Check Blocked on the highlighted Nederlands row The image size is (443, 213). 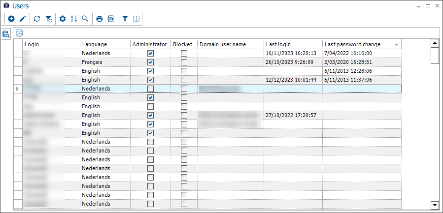click(x=184, y=89)
